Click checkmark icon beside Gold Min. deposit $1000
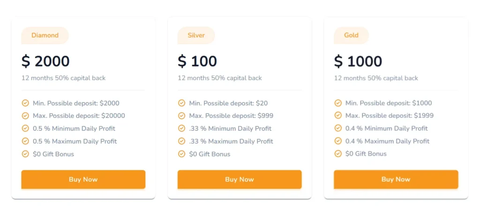Image resolution: width=480 pixels, height=220 pixels. click(x=338, y=103)
